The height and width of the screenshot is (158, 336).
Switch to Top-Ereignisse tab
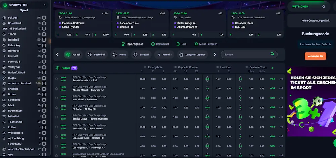pos(132,44)
